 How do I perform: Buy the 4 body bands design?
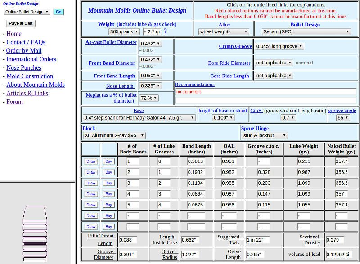pyautogui.click(x=108, y=194)
